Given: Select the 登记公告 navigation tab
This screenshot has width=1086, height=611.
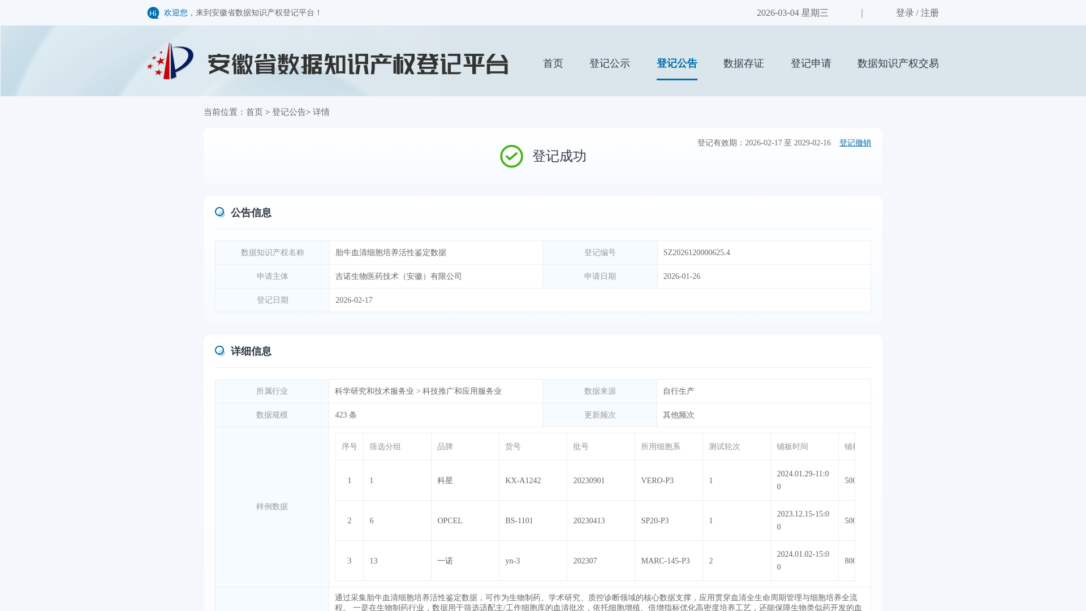Looking at the screenshot, I should coord(676,63).
